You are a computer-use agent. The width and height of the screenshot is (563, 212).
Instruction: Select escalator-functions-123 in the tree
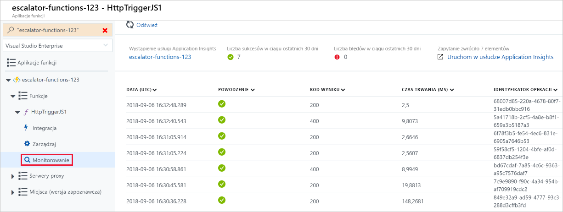point(51,80)
